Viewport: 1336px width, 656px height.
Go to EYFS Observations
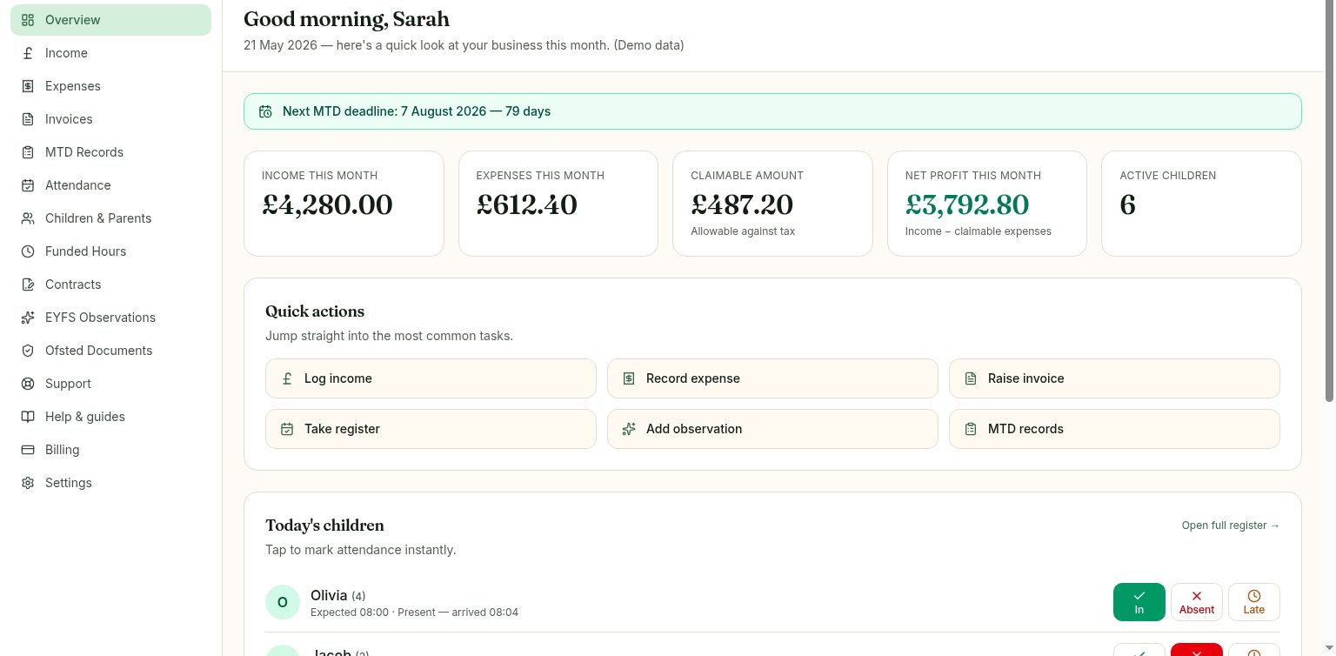[x=110, y=318]
